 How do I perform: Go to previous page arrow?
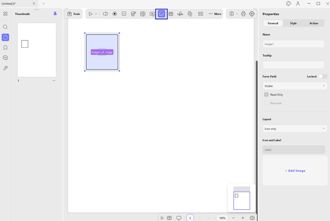200,218
